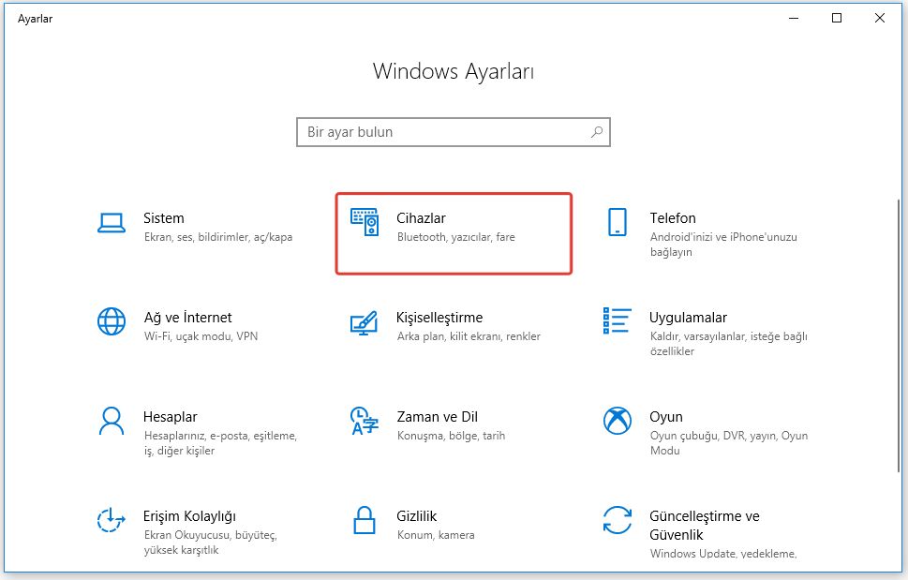The image size is (908, 580).
Task: Click the Oyun Xbox icon
Action: click(617, 421)
